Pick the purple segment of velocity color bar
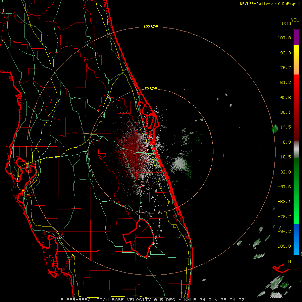The width and height of the screenshot is (302, 302). tap(296, 37)
